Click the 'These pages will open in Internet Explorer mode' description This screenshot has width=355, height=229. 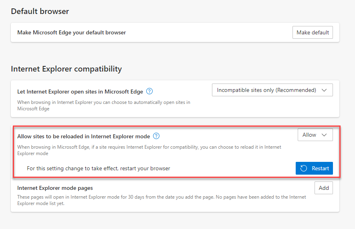[x=161, y=200]
